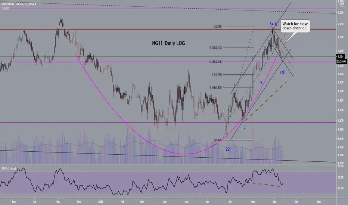Viewport: 348px width, 205px height.
Task: Select the 'RSI (14, close)' indicator label
Action: [x=9, y=168]
